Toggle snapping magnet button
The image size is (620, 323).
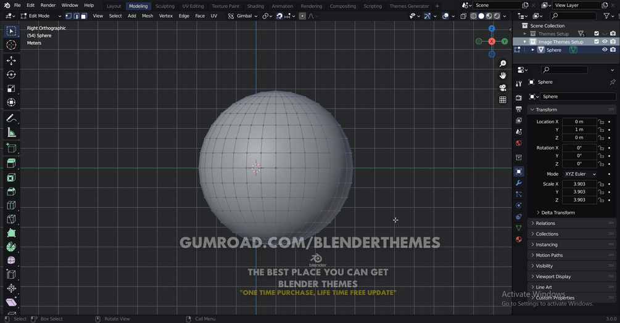279,16
